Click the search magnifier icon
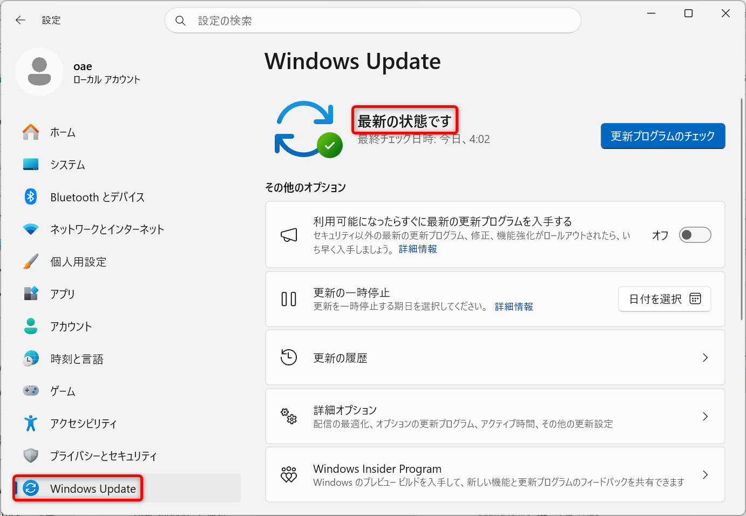This screenshot has width=746, height=516. click(180, 21)
